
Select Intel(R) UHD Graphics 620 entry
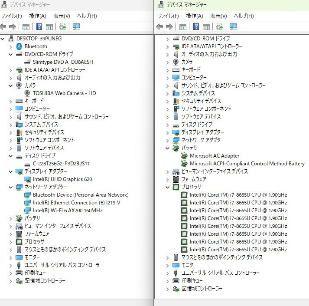62,179
